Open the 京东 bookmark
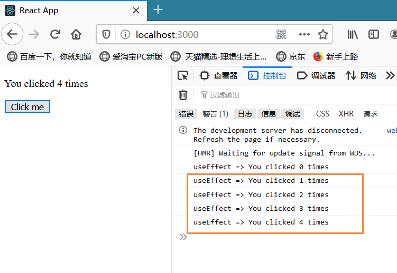397x273 pixels. 290,56
